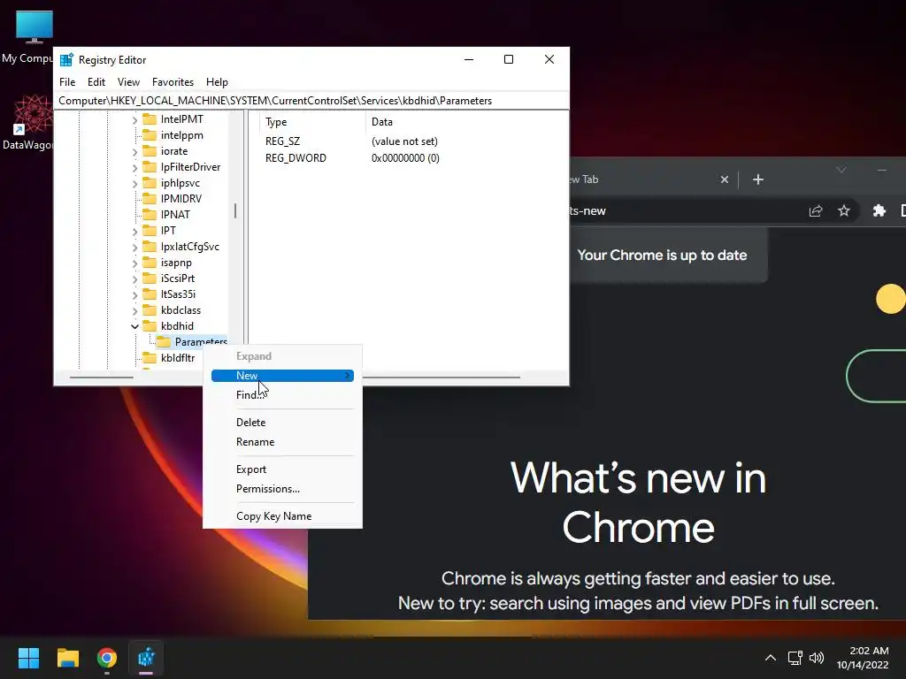
Task: Choose Find... from the context menu
Action: coord(282,395)
